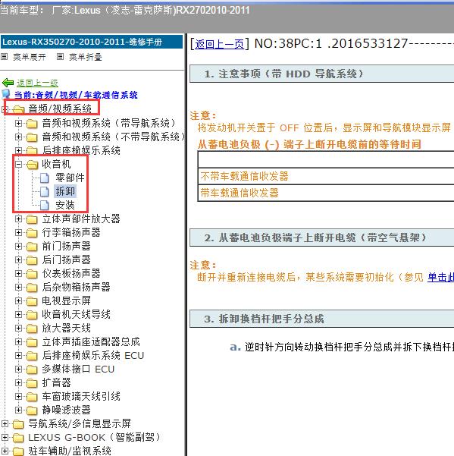The height and width of the screenshot is (456, 454).
Task: Select the 拆卸 tree item
Action: pos(65,191)
